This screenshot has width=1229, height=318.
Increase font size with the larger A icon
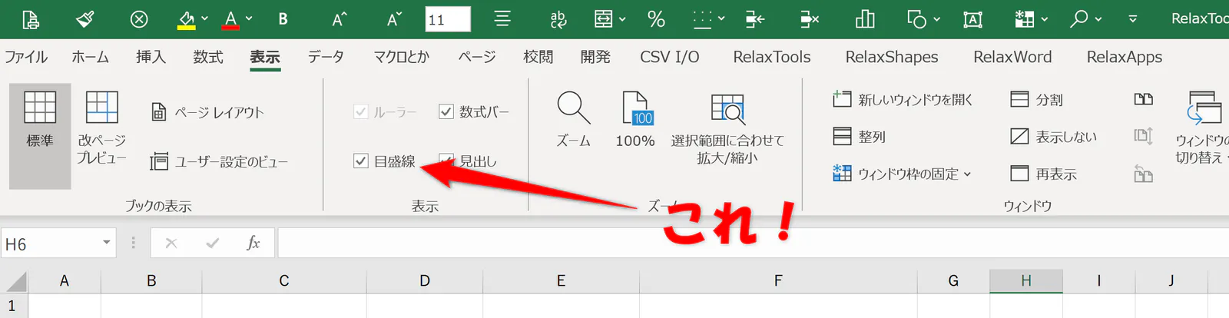[x=340, y=19]
